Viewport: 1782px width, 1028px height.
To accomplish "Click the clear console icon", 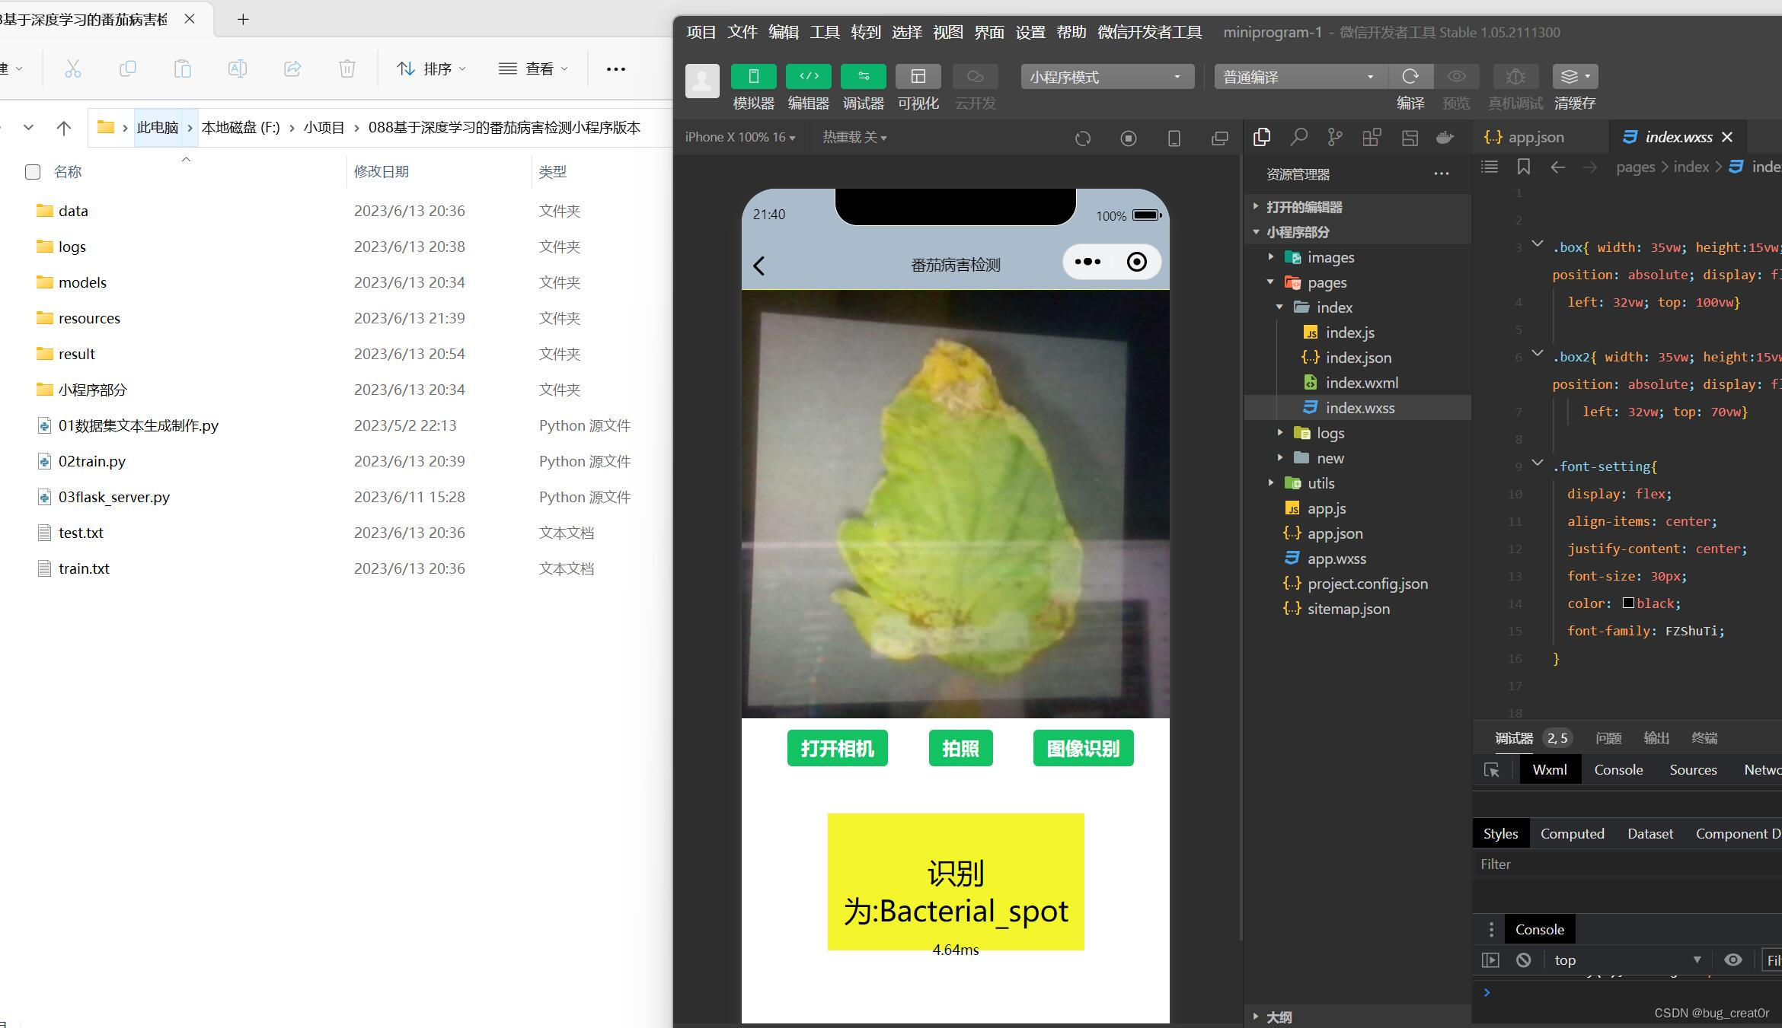I will pos(1523,960).
